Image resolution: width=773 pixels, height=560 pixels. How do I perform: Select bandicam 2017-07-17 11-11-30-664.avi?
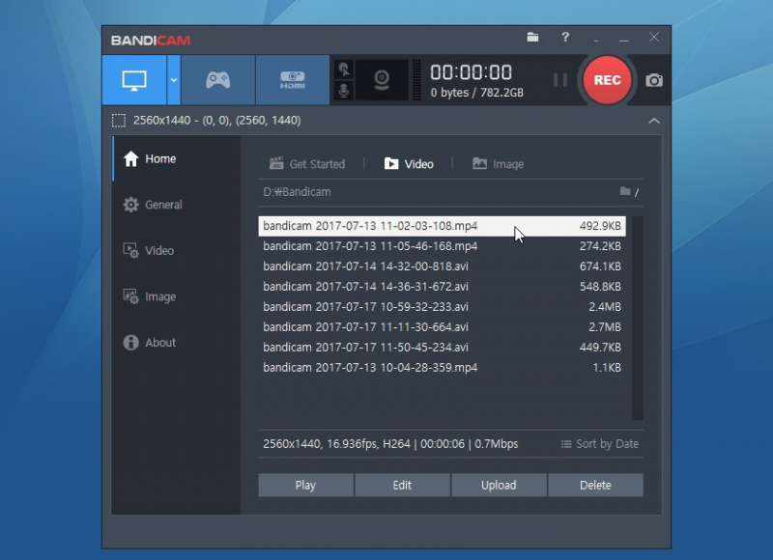pos(442,327)
